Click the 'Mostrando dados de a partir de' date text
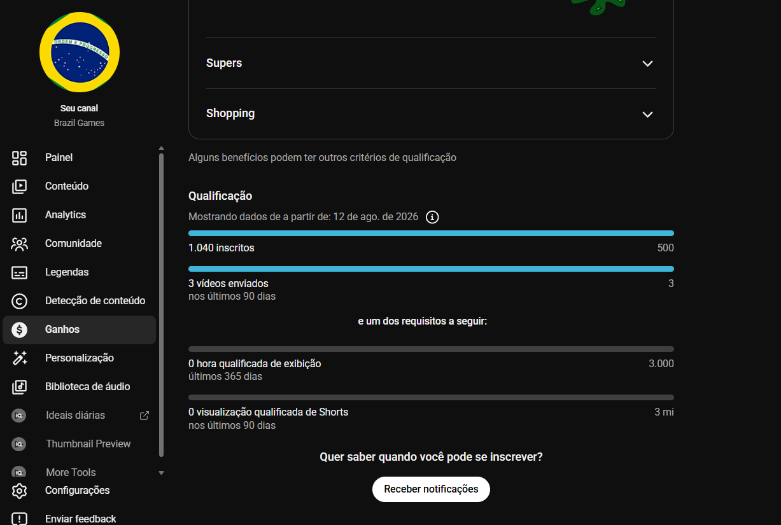Screen dimensions: 781x525 304,217
